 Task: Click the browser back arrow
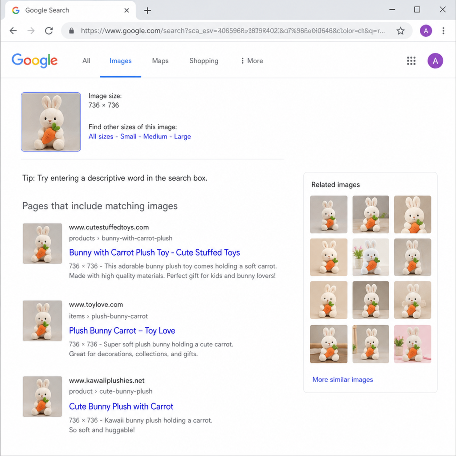(13, 31)
